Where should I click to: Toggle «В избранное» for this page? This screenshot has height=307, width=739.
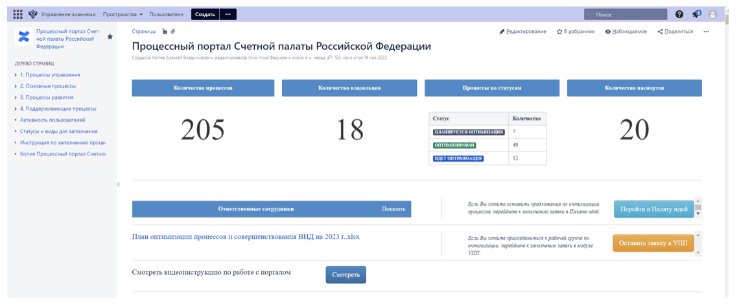(x=576, y=32)
